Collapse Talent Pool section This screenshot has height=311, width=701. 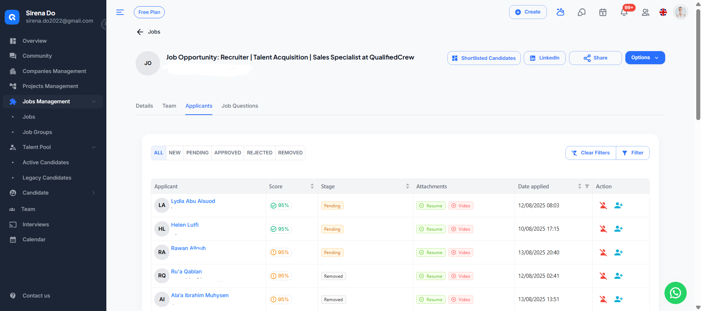[x=53, y=147]
